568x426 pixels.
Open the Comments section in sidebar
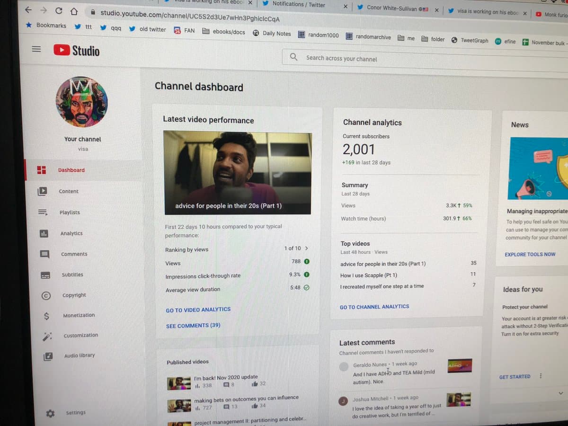pos(74,254)
